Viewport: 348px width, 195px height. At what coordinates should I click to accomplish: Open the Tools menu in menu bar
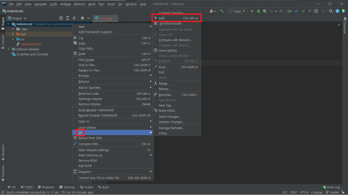pos(111,4)
